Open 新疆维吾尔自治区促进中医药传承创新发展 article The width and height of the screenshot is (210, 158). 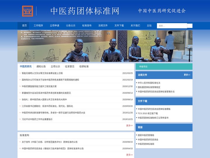pyautogui.click(x=46, y=93)
